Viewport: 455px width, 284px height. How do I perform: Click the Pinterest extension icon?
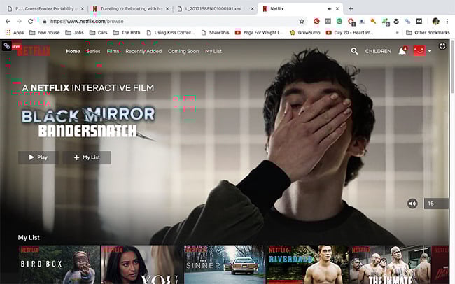click(x=316, y=21)
